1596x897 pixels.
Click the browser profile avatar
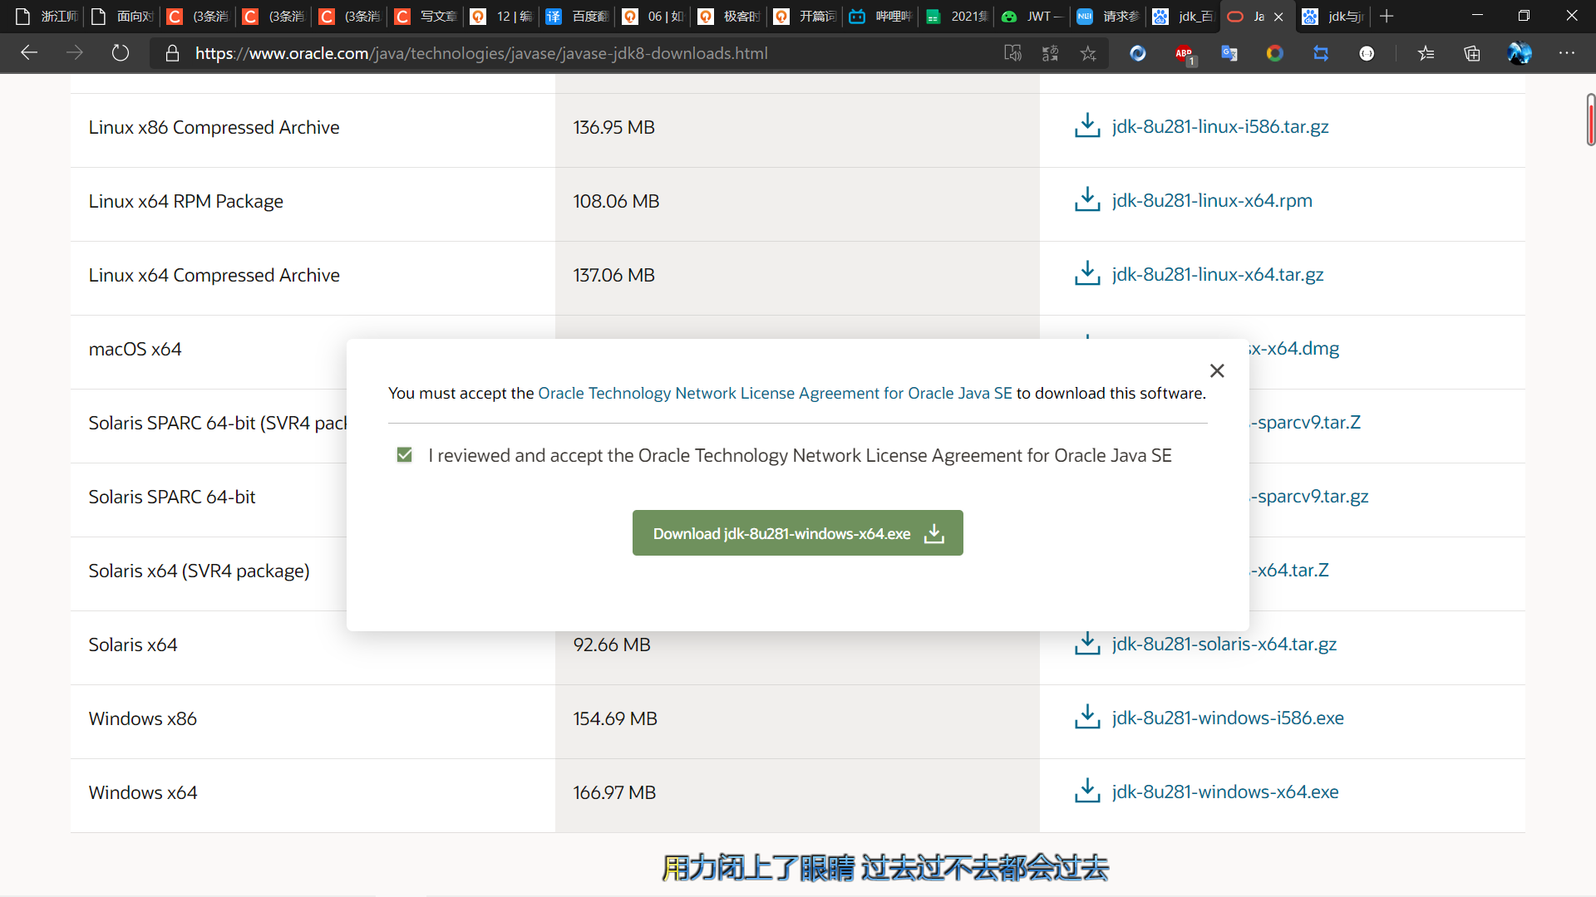click(1520, 54)
